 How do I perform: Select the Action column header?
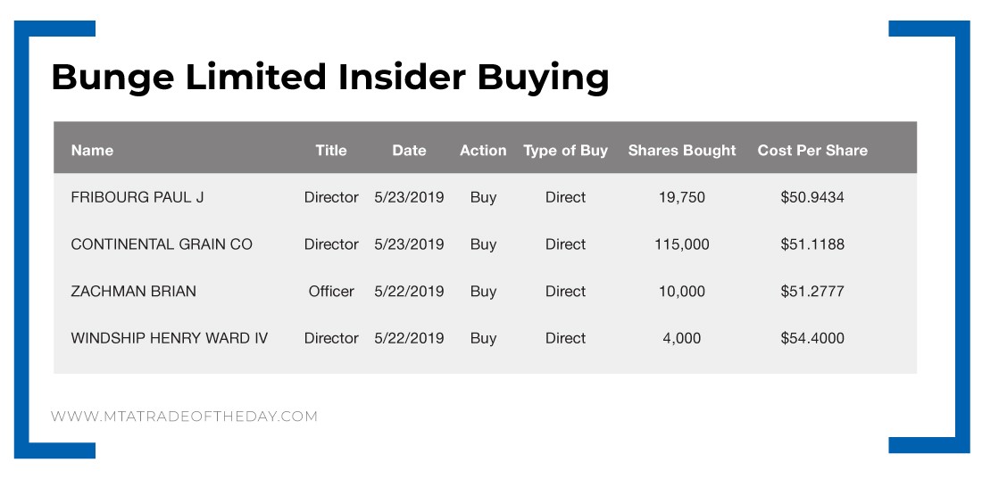pos(483,150)
